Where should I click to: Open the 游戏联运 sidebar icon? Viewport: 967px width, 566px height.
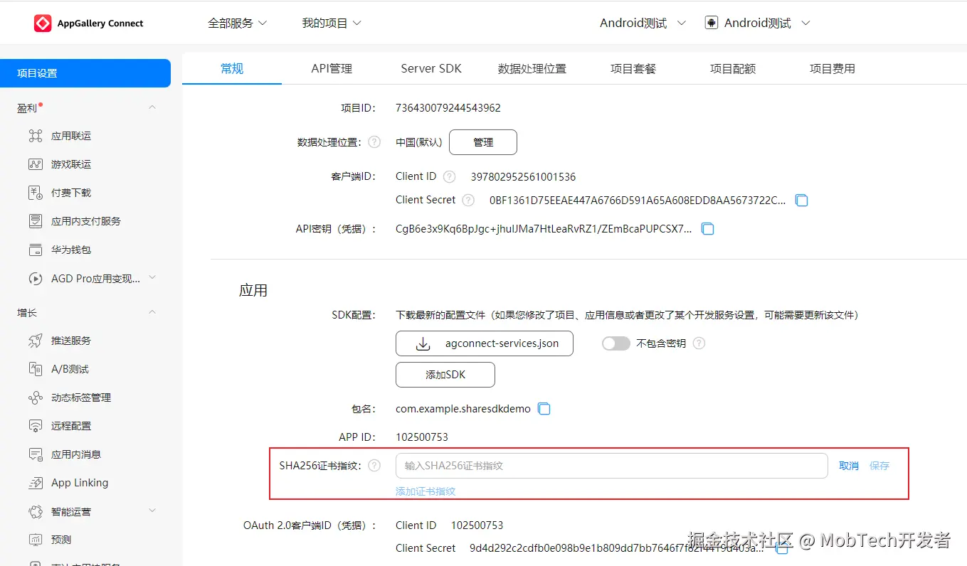[36, 164]
